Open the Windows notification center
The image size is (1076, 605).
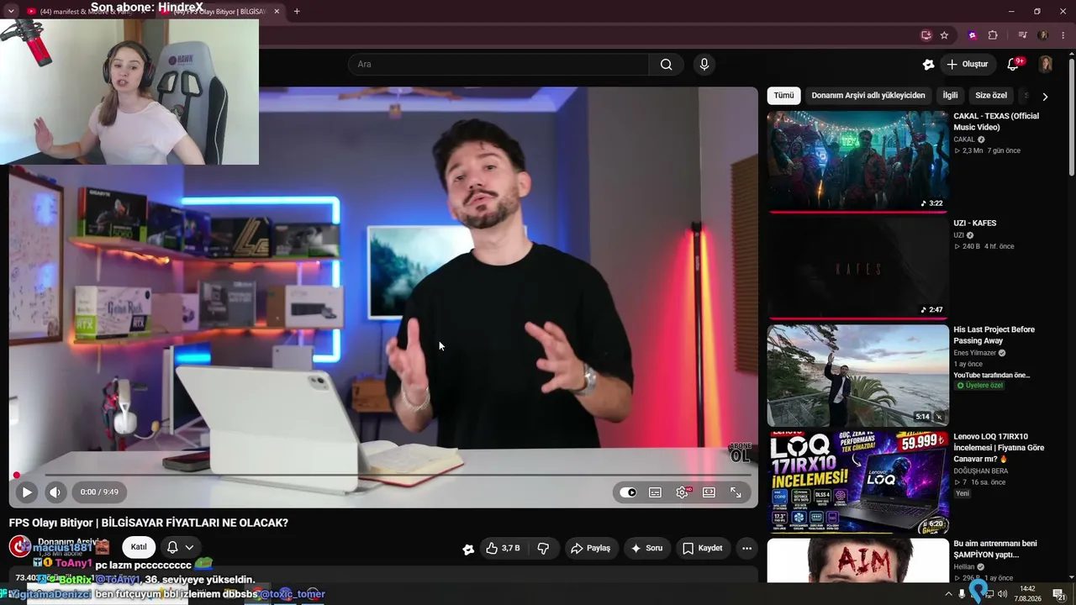tap(1059, 594)
